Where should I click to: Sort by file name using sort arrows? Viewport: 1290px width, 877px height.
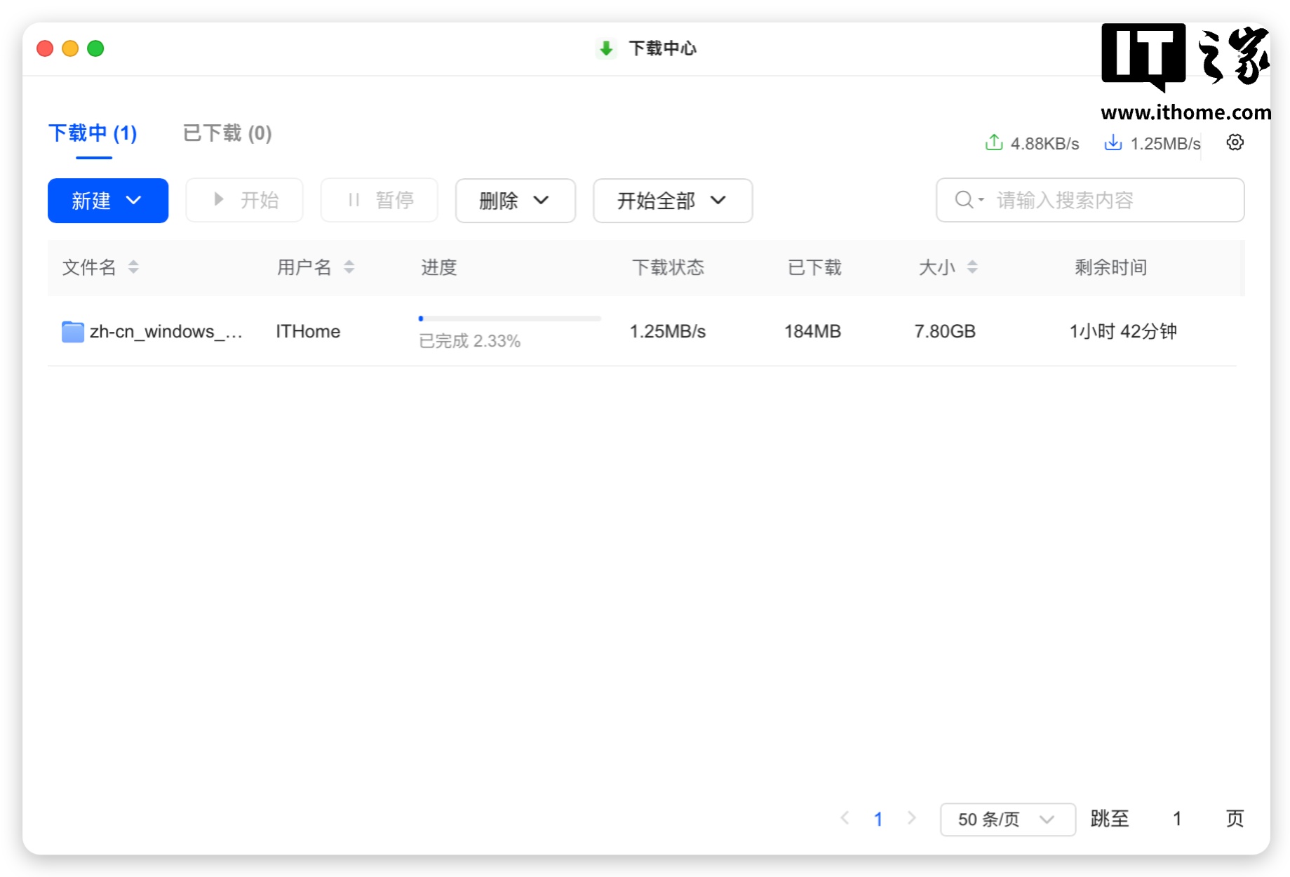pyautogui.click(x=133, y=267)
